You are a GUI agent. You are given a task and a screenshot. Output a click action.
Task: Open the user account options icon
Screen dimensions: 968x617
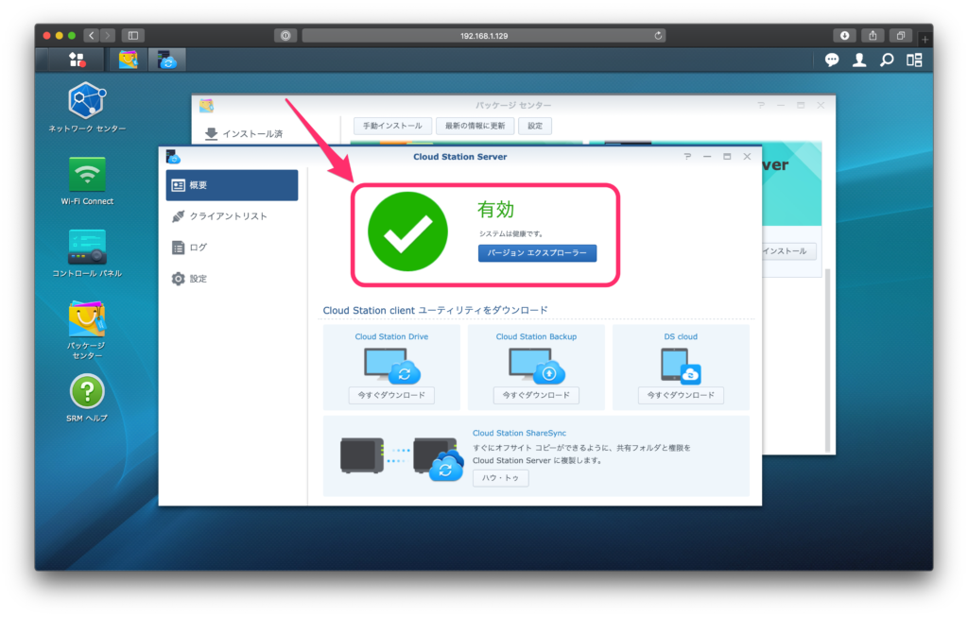[859, 60]
